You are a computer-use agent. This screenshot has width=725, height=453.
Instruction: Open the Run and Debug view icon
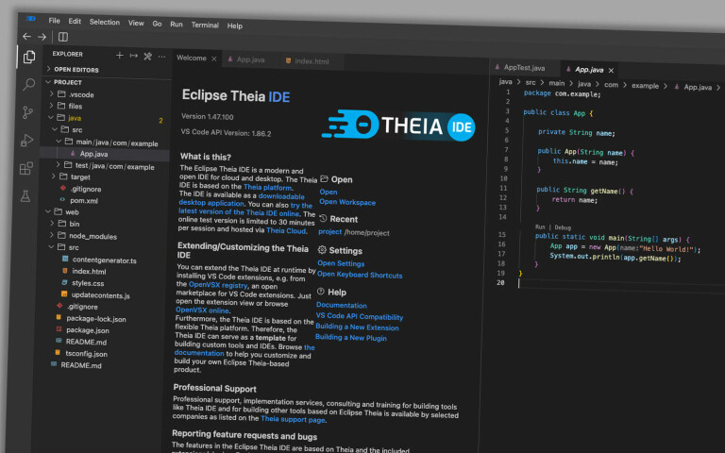click(x=26, y=140)
